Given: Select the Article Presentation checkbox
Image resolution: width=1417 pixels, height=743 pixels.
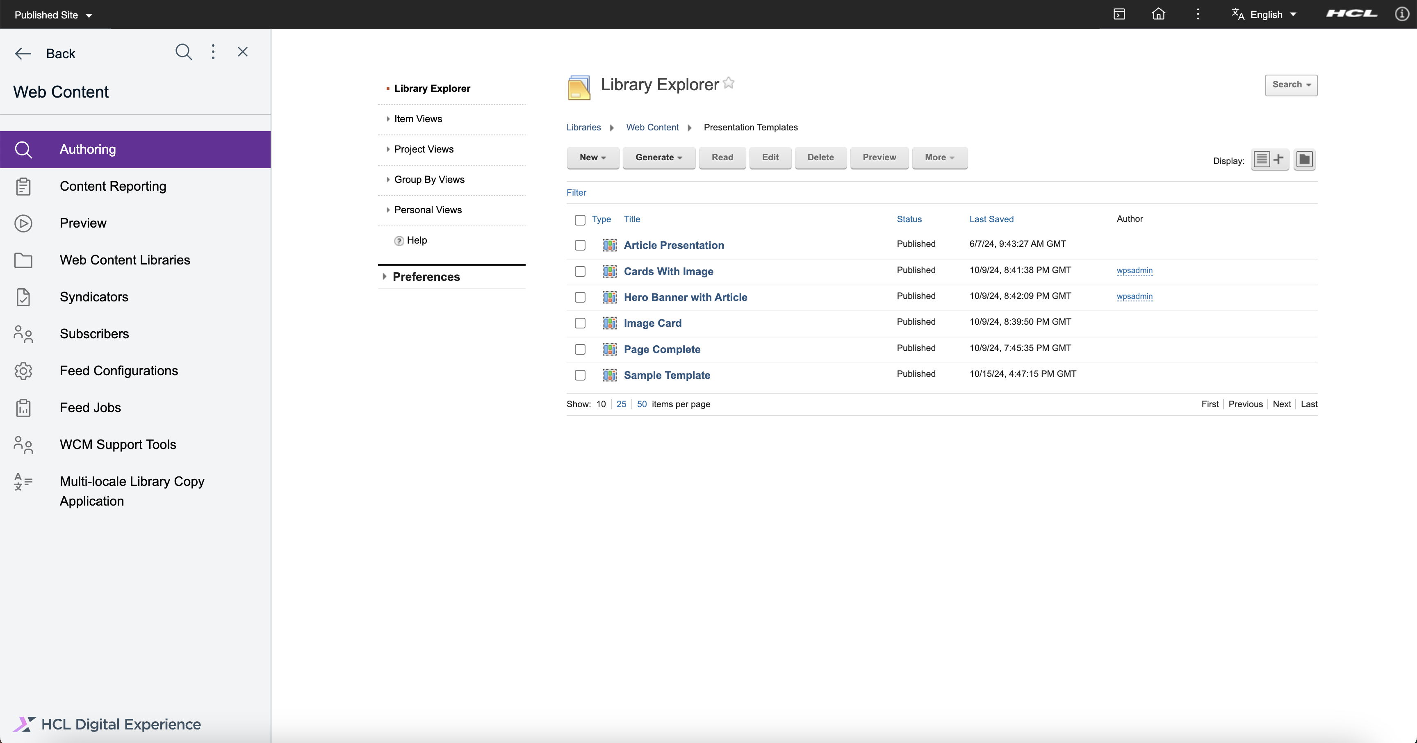Looking at the screenshot, I should pyautogui.click(x=579, y=245).
